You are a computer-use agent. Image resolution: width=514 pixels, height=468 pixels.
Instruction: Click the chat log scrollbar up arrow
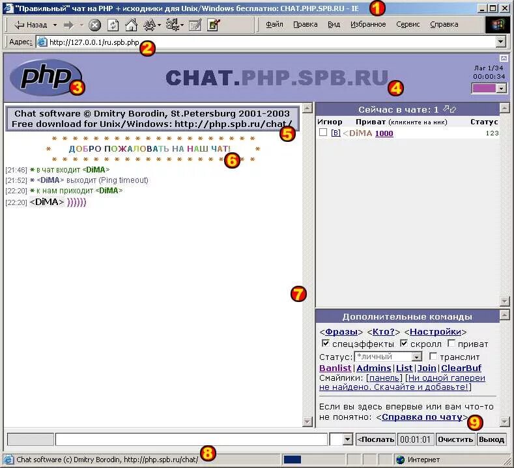[x=307, y=109]
